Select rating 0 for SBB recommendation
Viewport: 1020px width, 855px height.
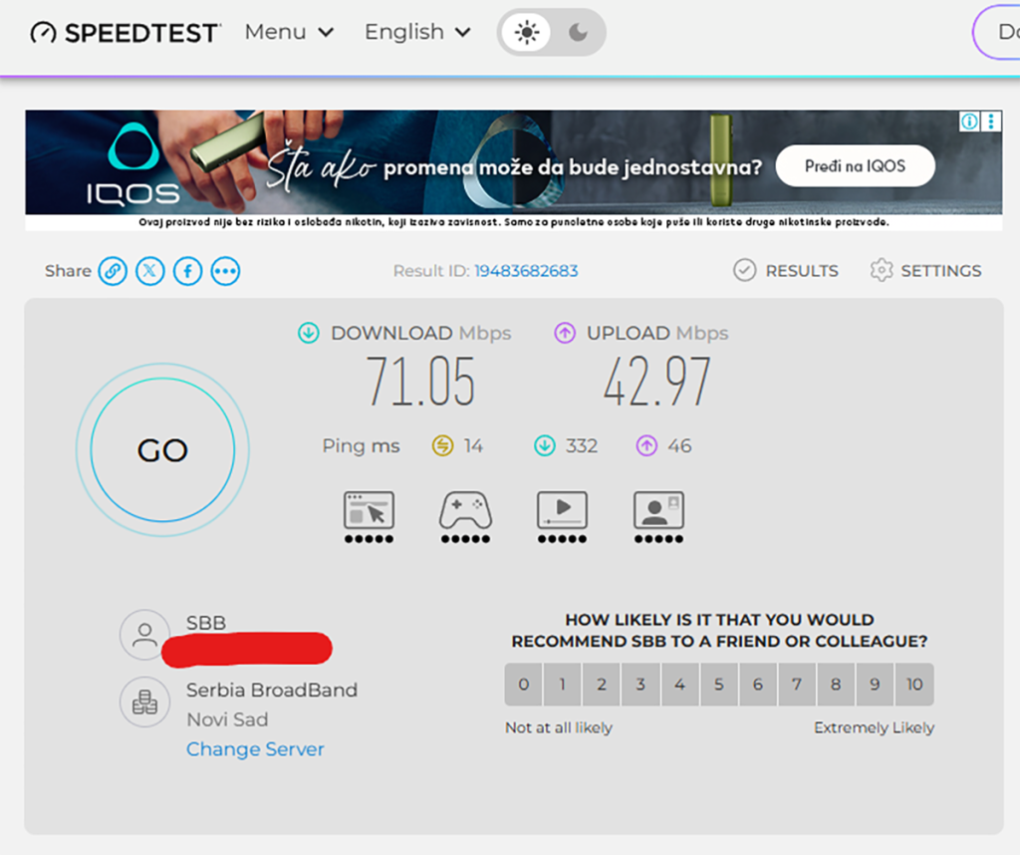click(x=524, y=684)
